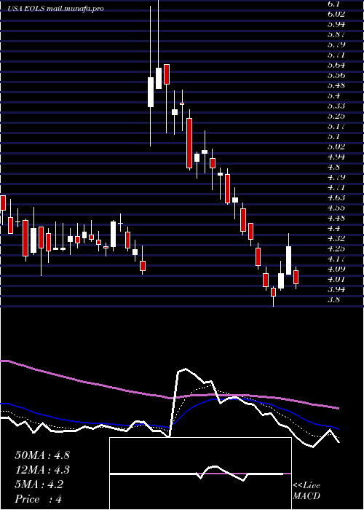Click the 4.71 price axis label

(336, 187)
